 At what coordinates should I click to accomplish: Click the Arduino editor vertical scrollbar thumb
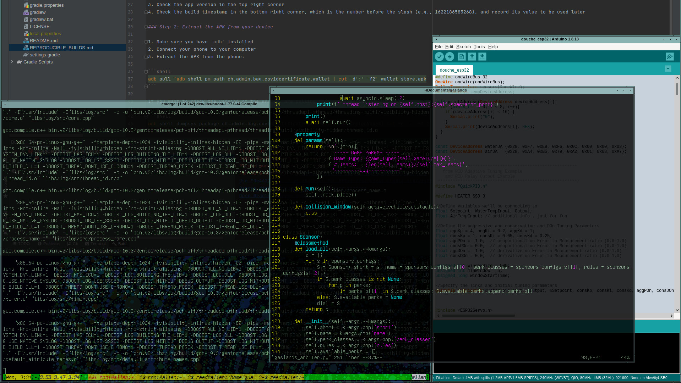tap(677, 89)
